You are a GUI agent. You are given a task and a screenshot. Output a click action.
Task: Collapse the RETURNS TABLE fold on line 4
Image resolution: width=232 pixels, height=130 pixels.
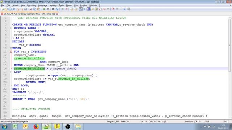point(11,28)
